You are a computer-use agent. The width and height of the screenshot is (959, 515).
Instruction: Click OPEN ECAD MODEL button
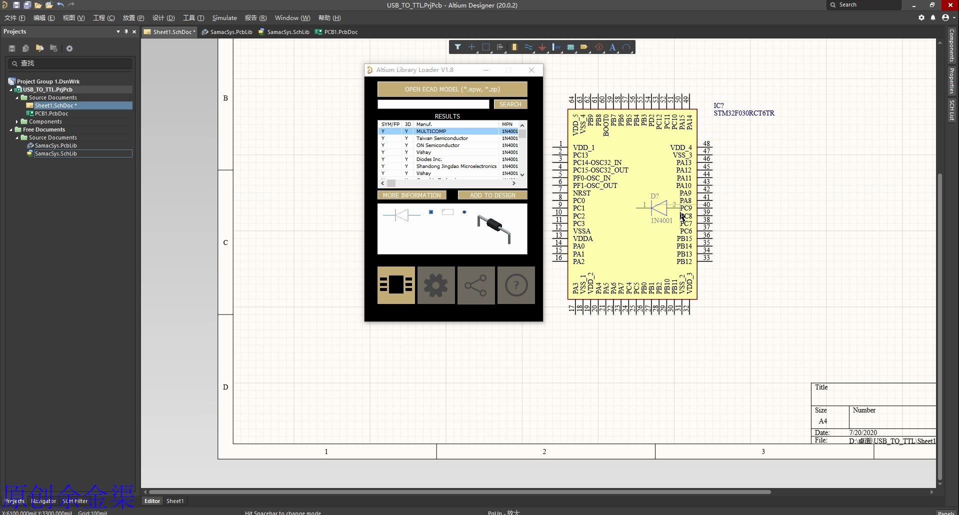click(x=452, y=89)
